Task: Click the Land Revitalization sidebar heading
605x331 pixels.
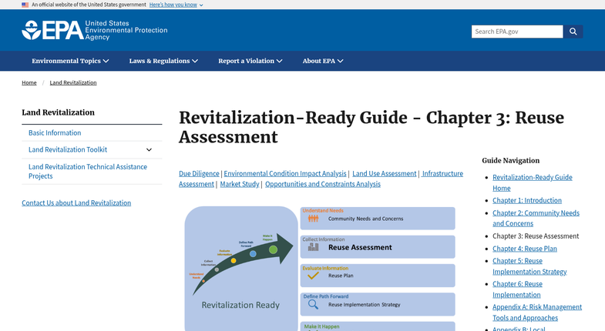Action: (x=59, y=112)
